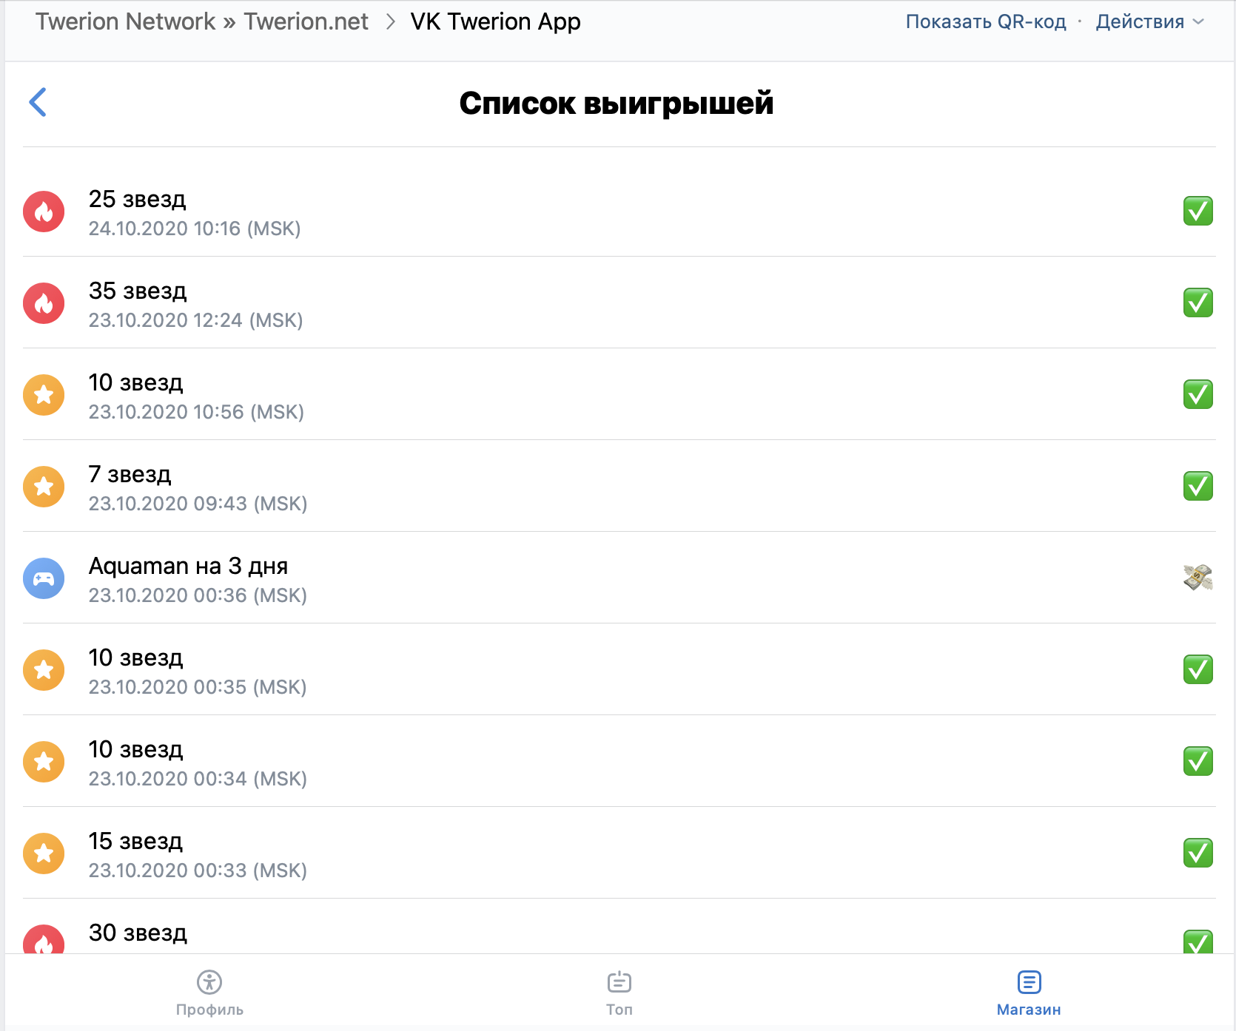Click the date 23.10.2020 00:35 (MSK)
This screenshot has width=1236, height=1031.
coord(198,687)
